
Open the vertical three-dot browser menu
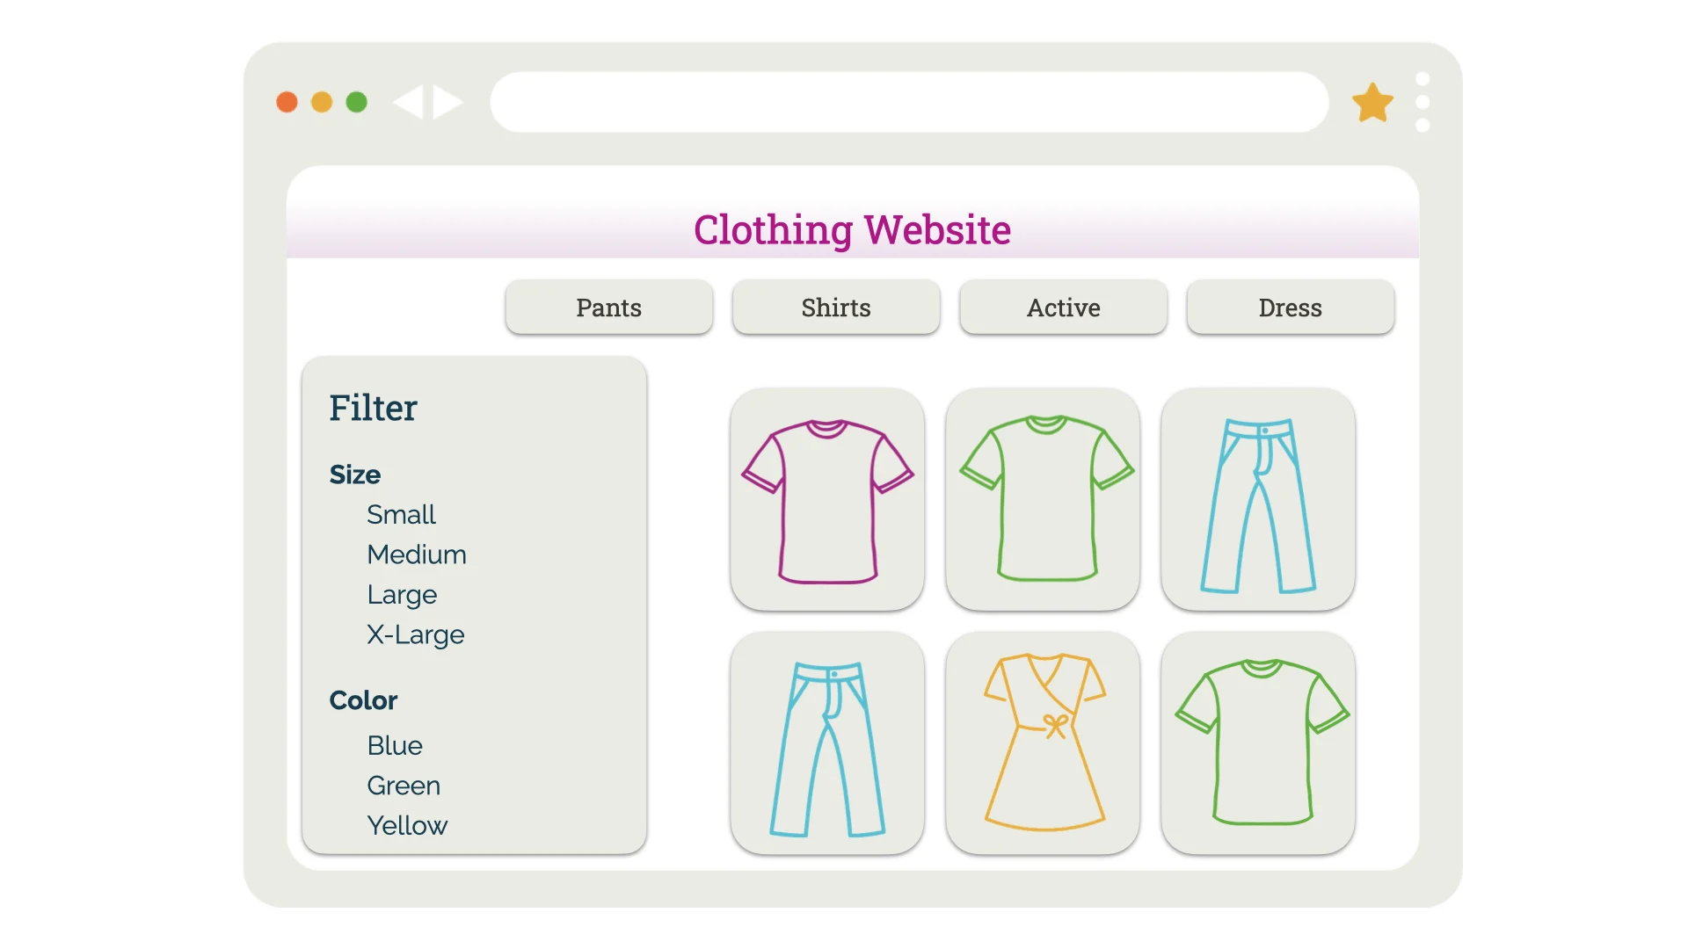[1422, 102]
